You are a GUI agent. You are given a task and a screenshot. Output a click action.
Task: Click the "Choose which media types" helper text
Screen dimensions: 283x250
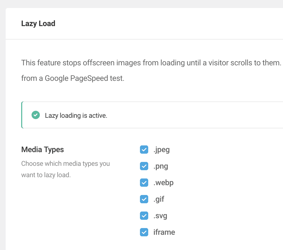[x=65, y=163]
